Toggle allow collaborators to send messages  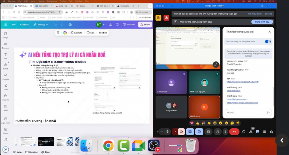pos(268,41)
